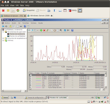Open the Acción menu

coord(14,23)
